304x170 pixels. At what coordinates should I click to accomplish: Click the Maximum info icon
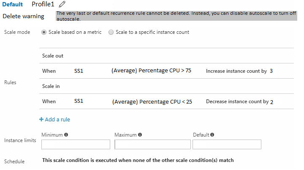pos(140,134)
